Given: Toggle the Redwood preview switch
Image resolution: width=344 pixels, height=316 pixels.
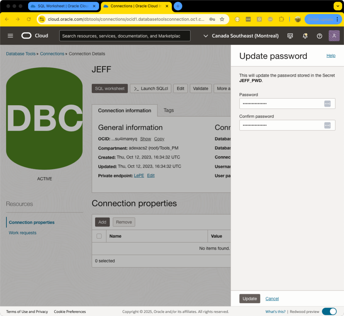Looking at the screenshot, I should tap(329, 311).
